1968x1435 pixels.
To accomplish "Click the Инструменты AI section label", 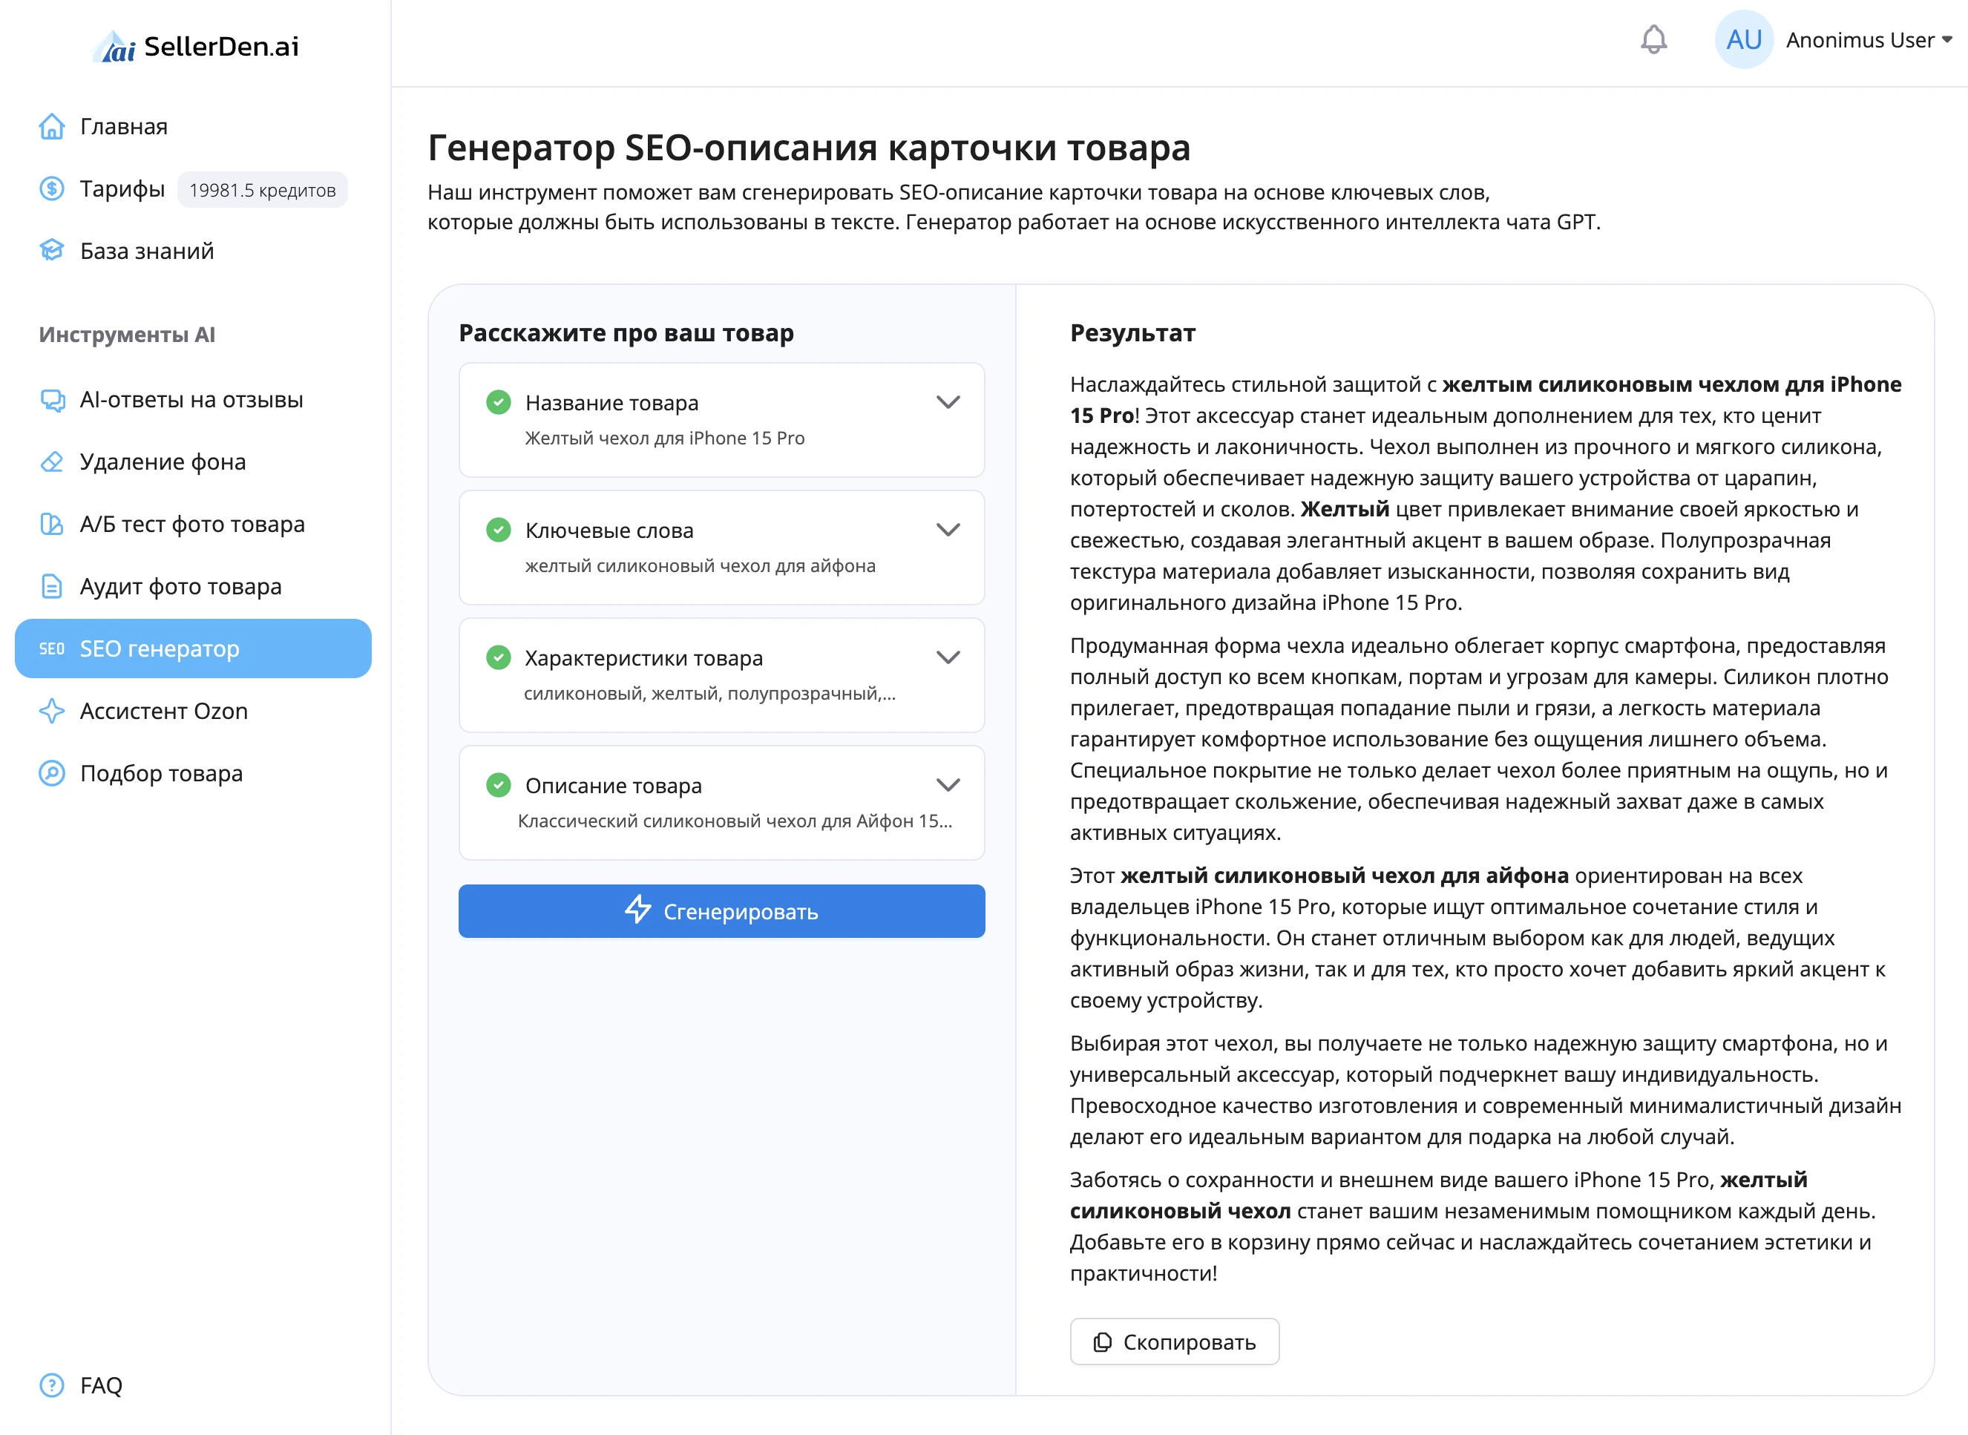I will [x=127, y=335].
